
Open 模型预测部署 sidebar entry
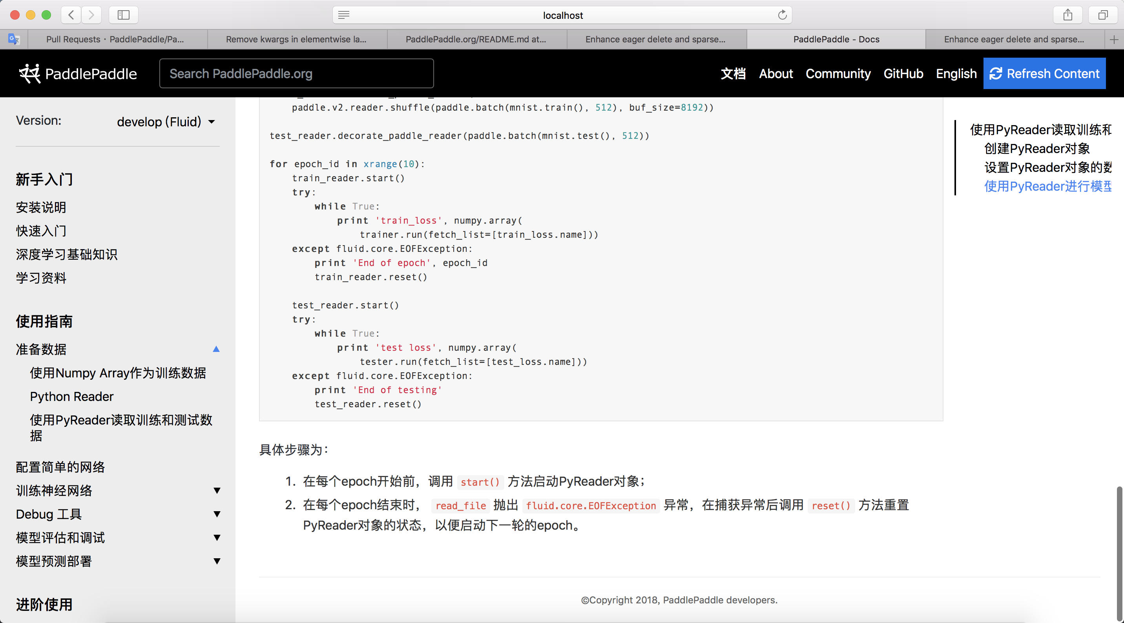54,561
